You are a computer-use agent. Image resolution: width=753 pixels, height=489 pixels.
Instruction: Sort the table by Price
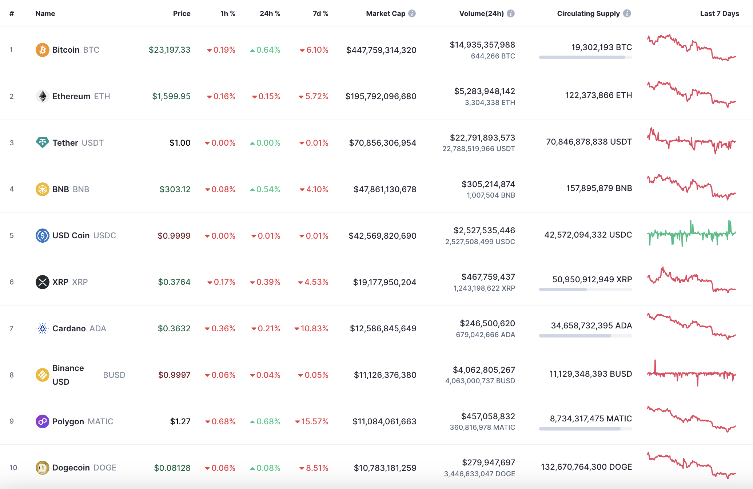[x=182, y=13]
